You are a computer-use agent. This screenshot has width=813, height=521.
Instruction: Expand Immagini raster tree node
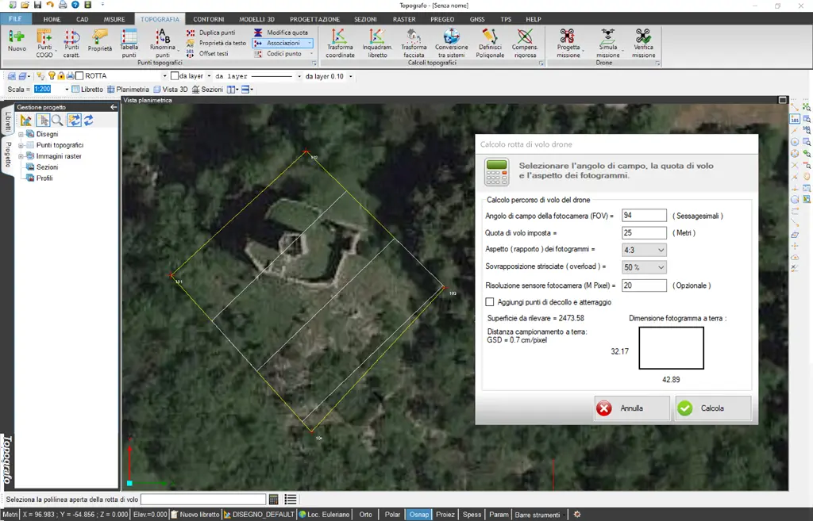21,156
